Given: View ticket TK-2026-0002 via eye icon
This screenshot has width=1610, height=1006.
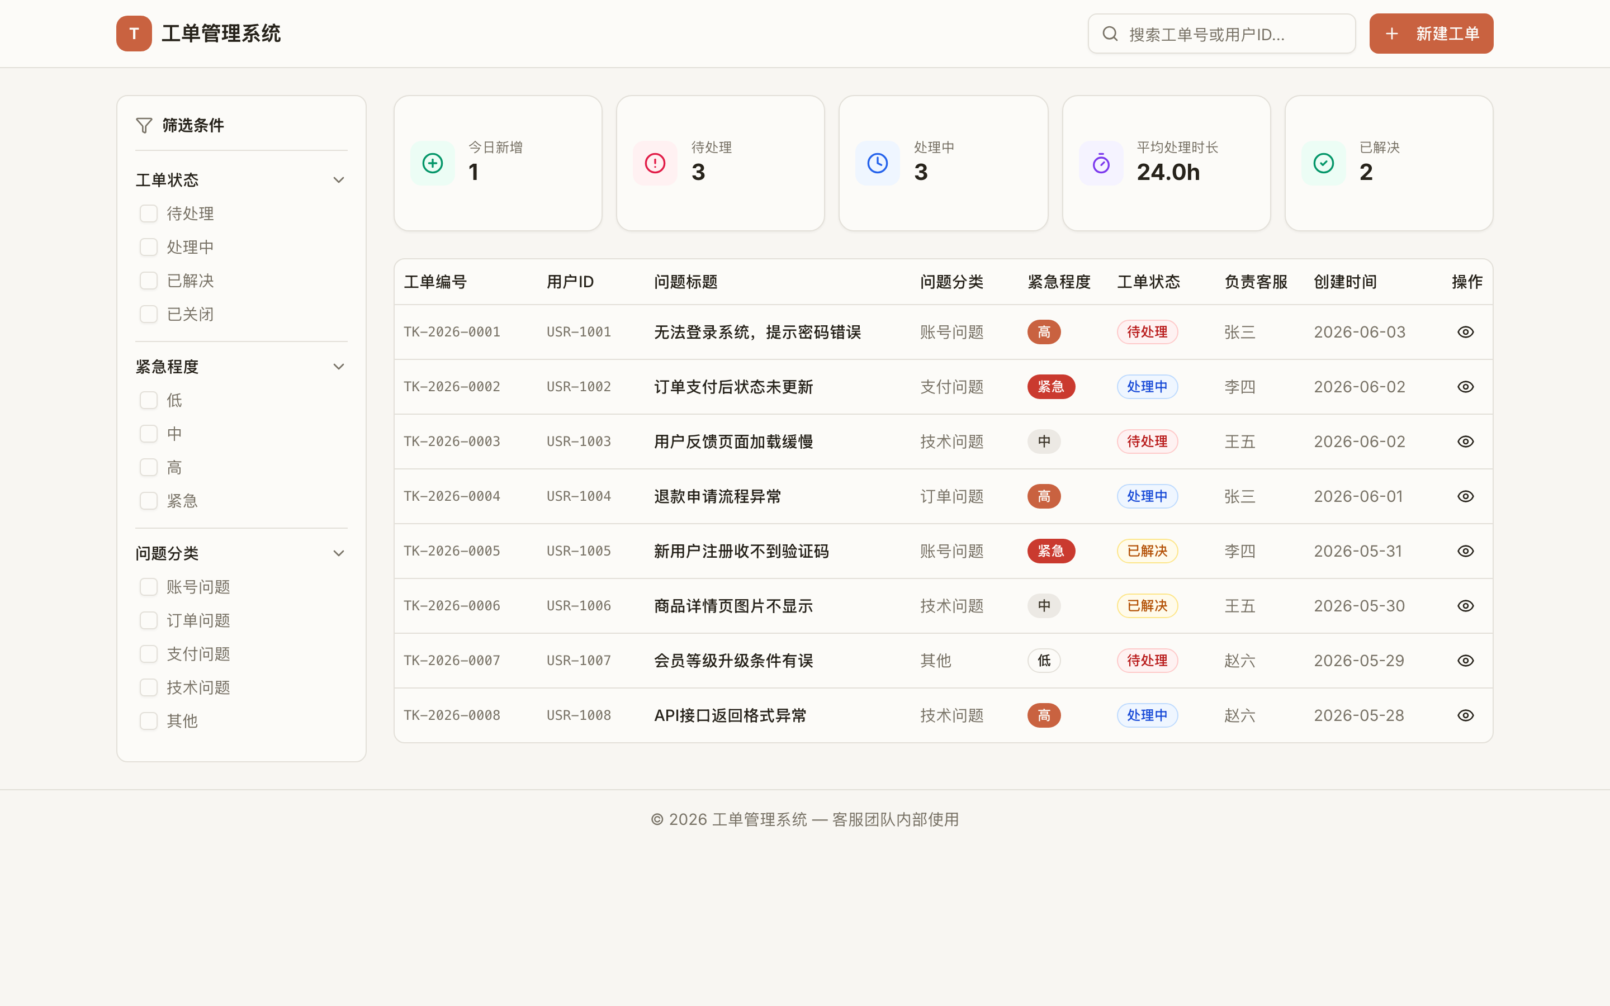Looking at the screenshot, I should (x=1466, y=387).
